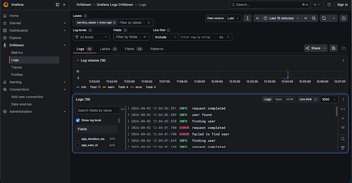The image size is (352, 183).
Task: Click the Grafana logo icon
Action: (x=6, y=4)
